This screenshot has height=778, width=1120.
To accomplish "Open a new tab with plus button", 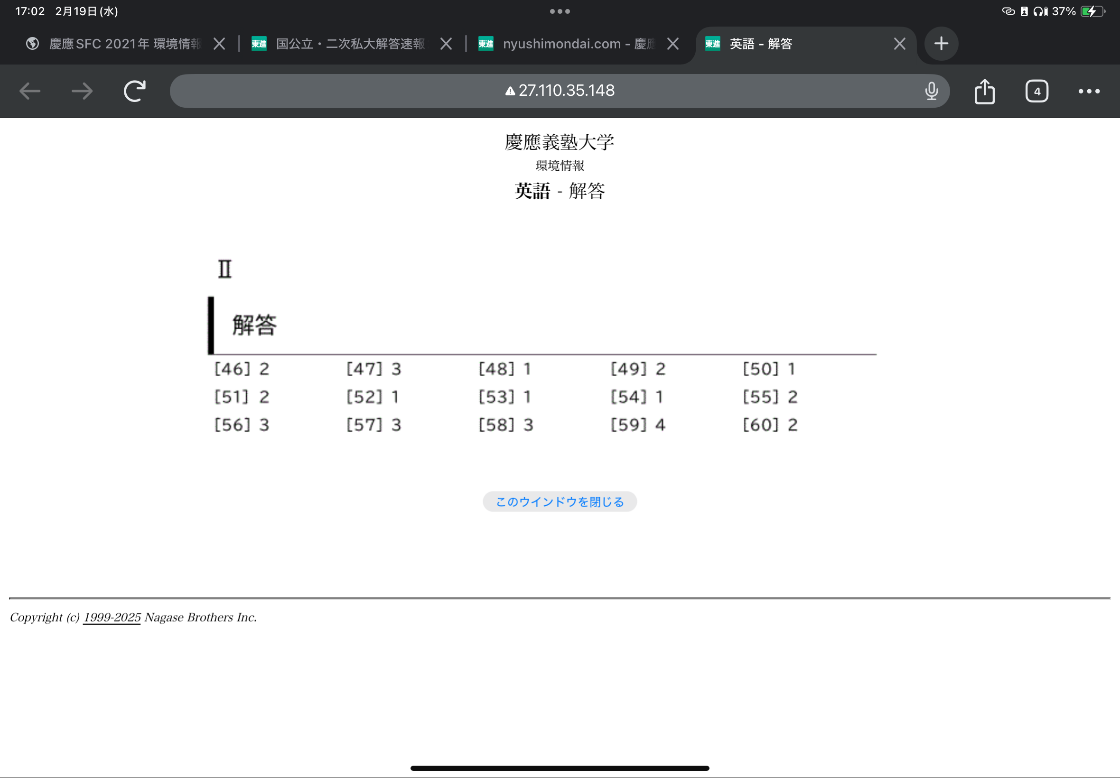I will [x=941, y=44].
